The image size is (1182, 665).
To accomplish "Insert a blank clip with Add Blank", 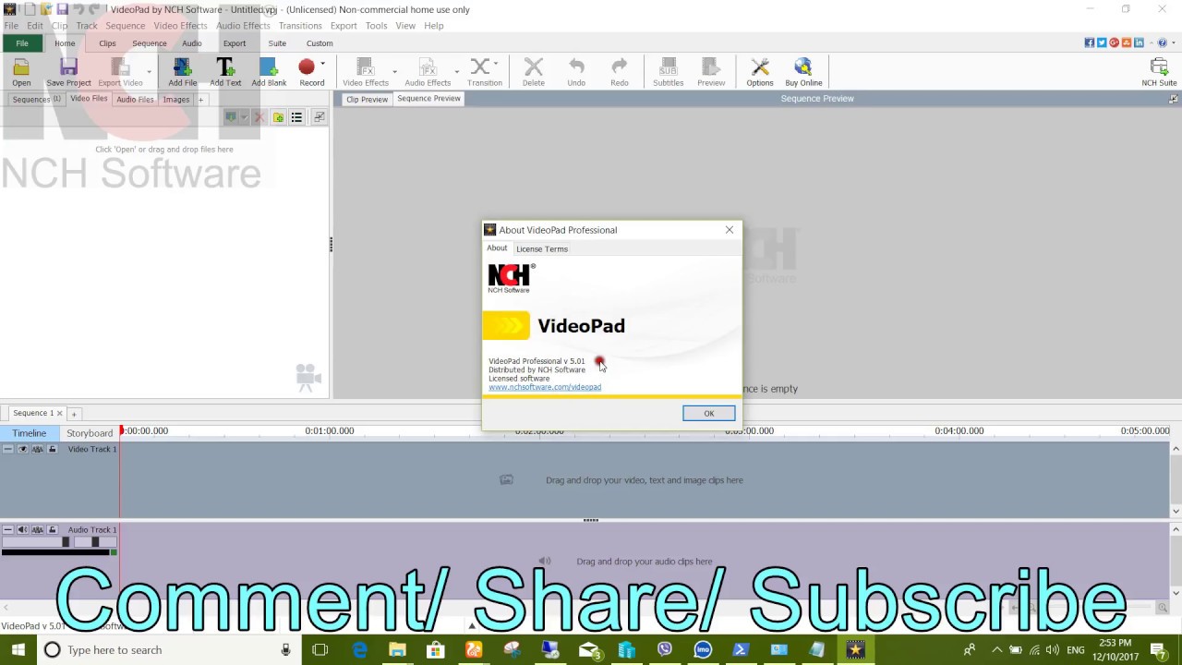I will (x=269, y=72).
